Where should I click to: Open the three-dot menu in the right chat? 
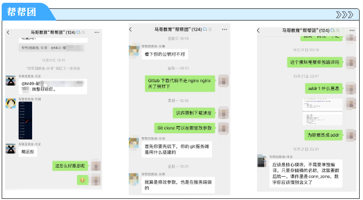352,31
